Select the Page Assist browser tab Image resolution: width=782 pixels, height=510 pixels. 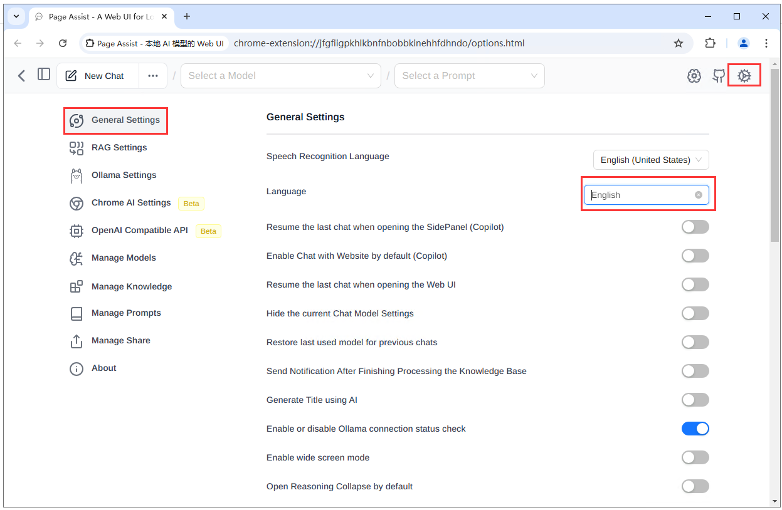100,17
